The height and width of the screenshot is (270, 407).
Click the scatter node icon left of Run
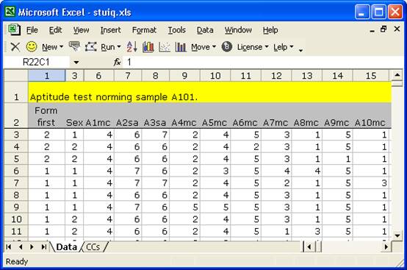(90, 47)
